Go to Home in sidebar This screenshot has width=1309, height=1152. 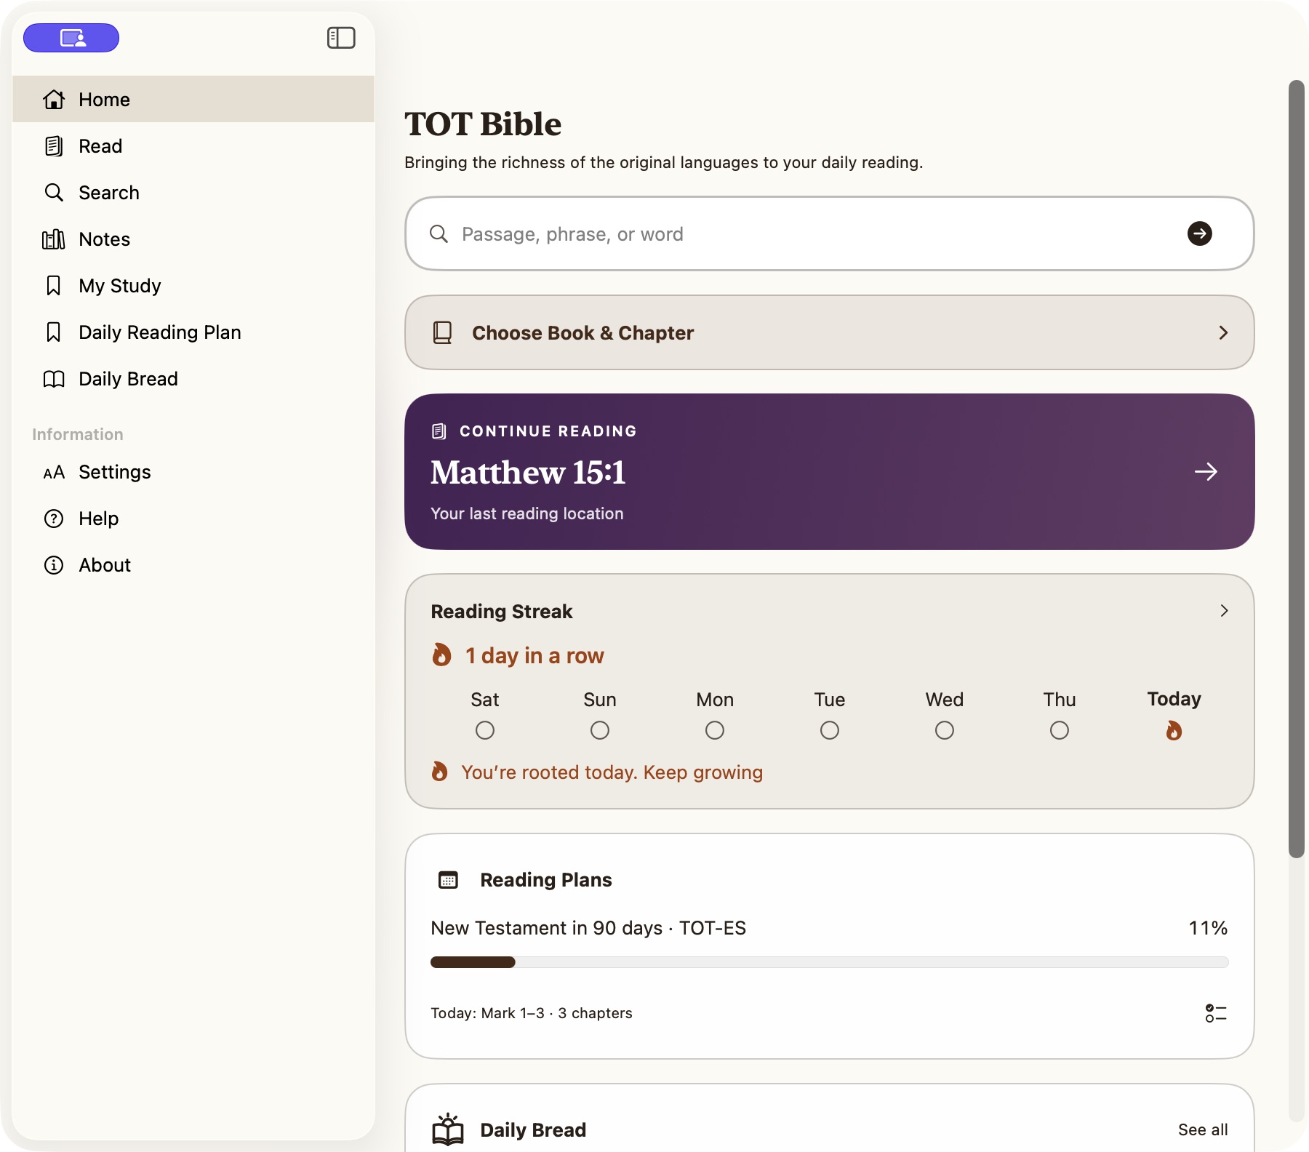(193, 99)
